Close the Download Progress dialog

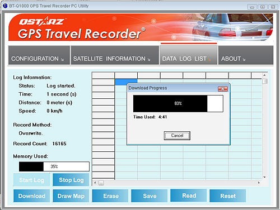[223, 89]
